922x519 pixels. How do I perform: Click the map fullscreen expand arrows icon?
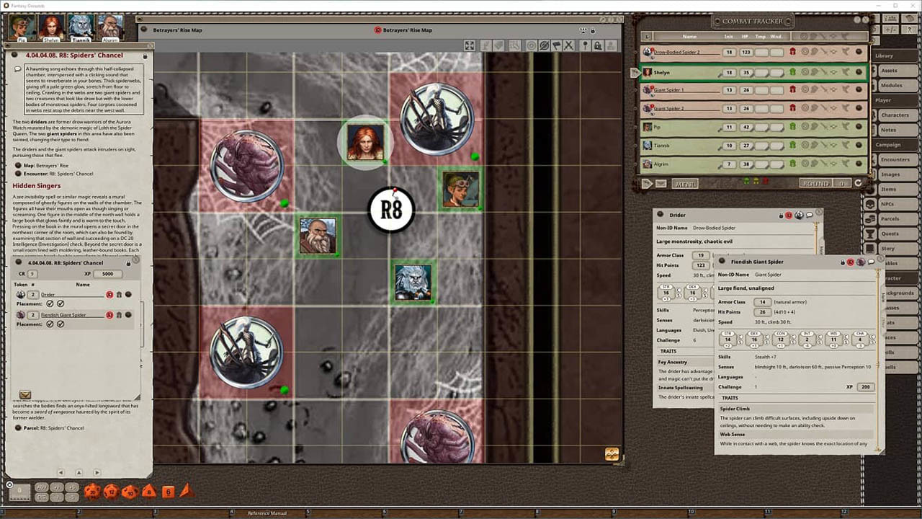[x=470, y=46]
